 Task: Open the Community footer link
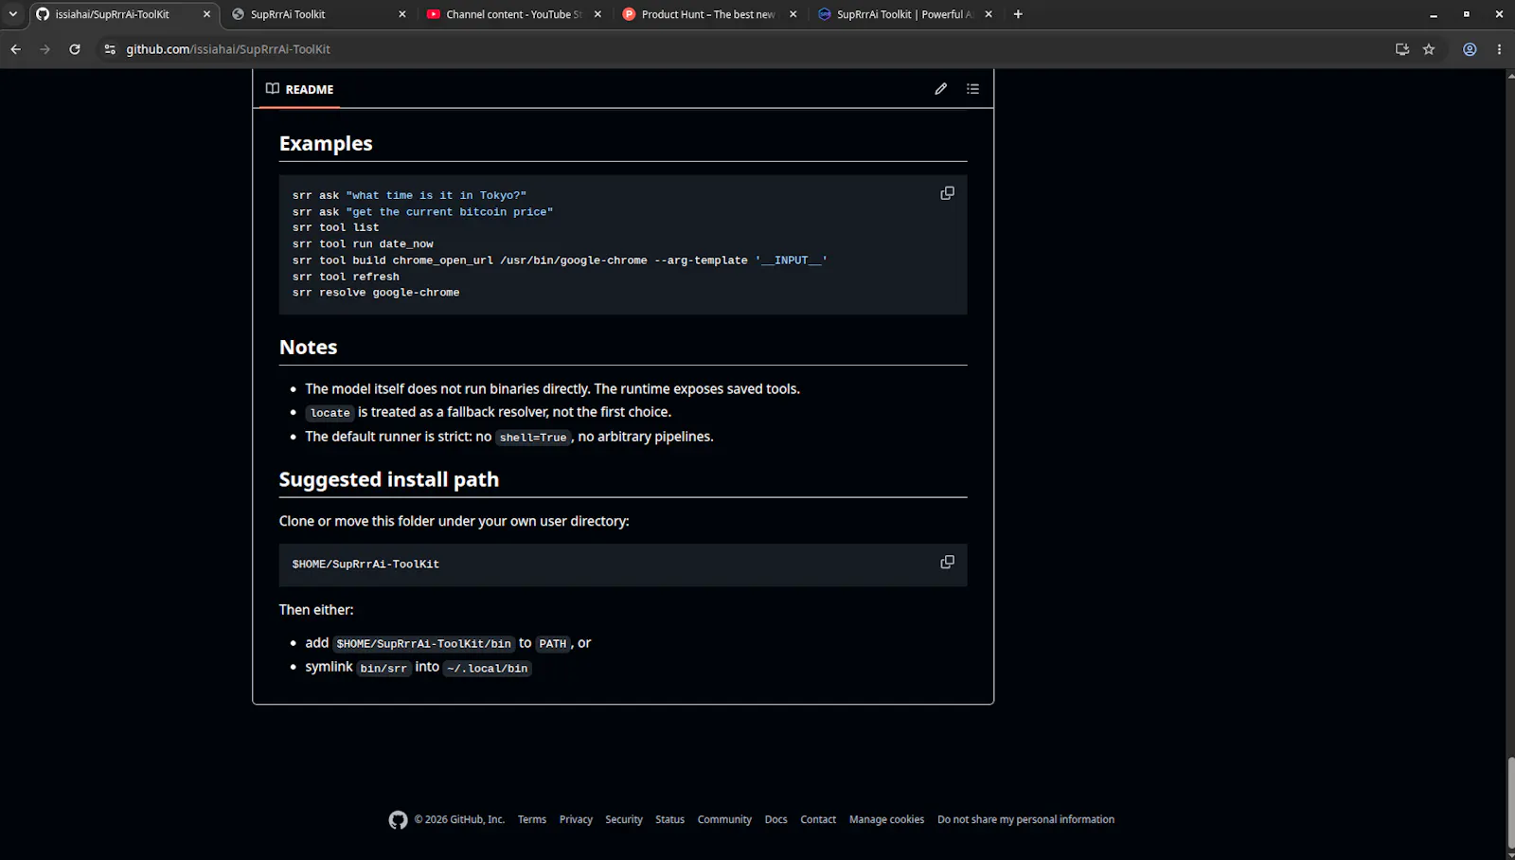click(x=724, y=820)
